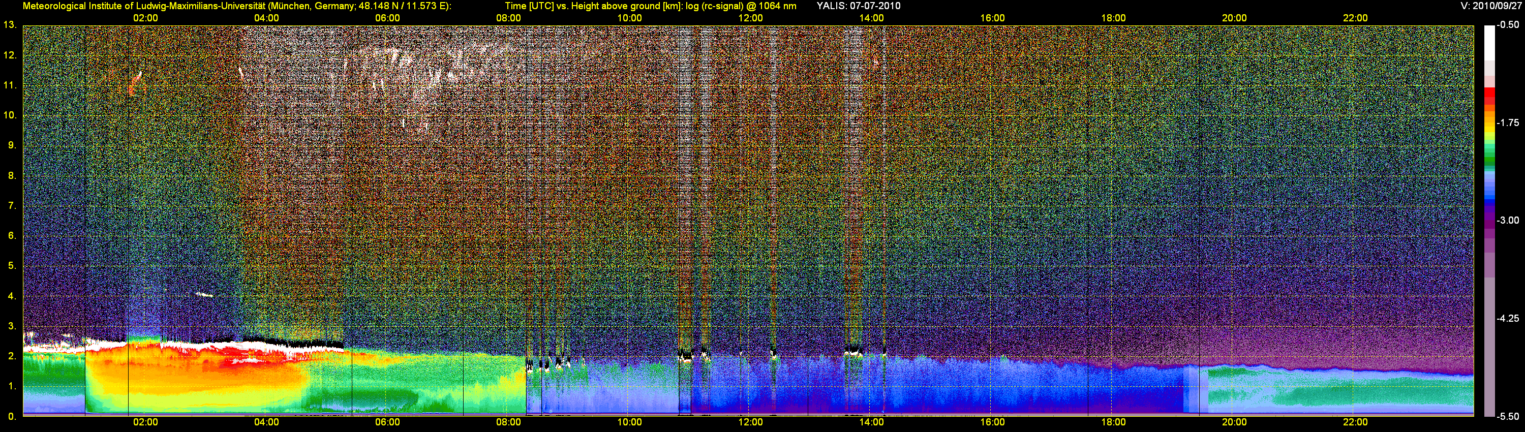The image size is (1525, 432).
Task: Click the '4.' height axis label
Action: (x=12, y=296)
